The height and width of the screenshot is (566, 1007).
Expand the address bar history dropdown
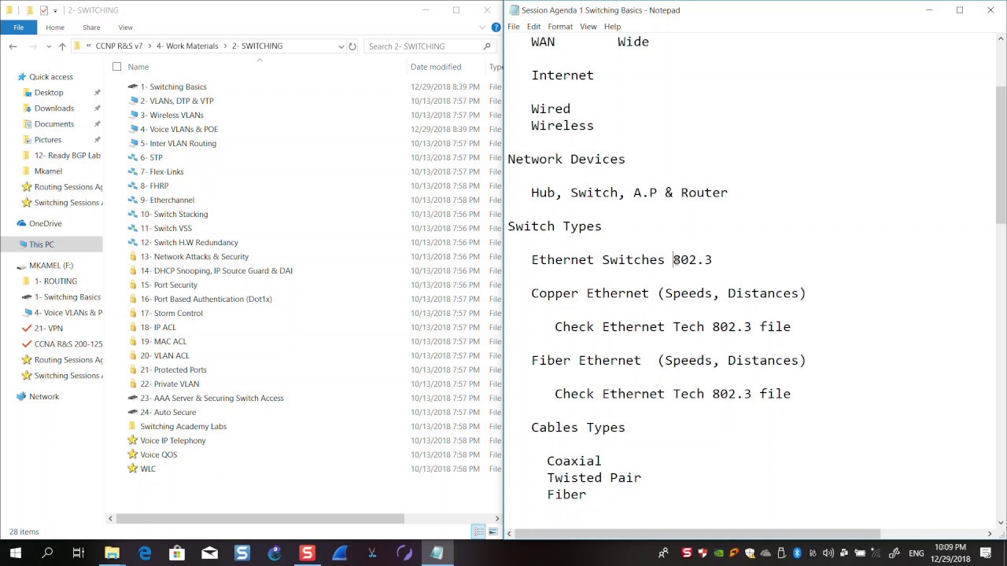pos(341,46)
